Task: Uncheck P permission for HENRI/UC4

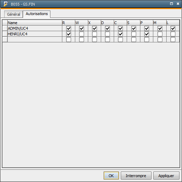Action: (x=147, y=34)
